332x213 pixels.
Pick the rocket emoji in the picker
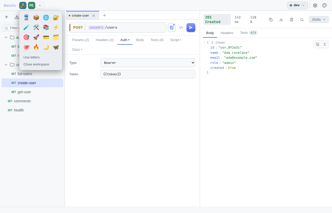[x=36, y=37]
